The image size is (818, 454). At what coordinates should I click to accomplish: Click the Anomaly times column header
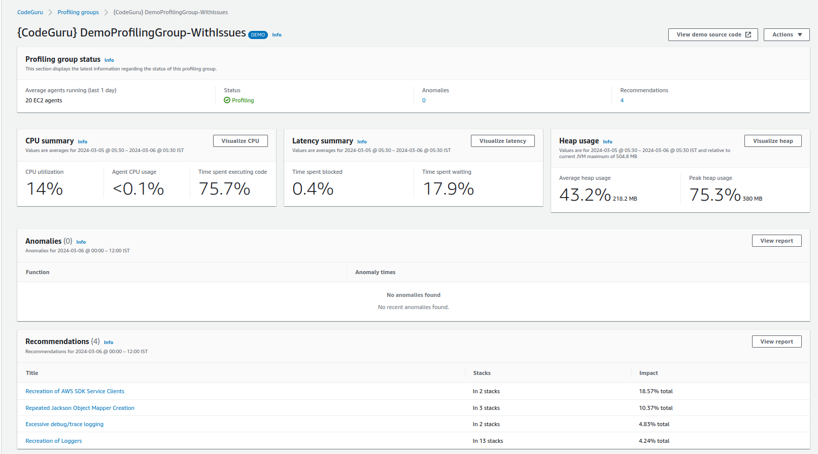(x=376, y=272)
